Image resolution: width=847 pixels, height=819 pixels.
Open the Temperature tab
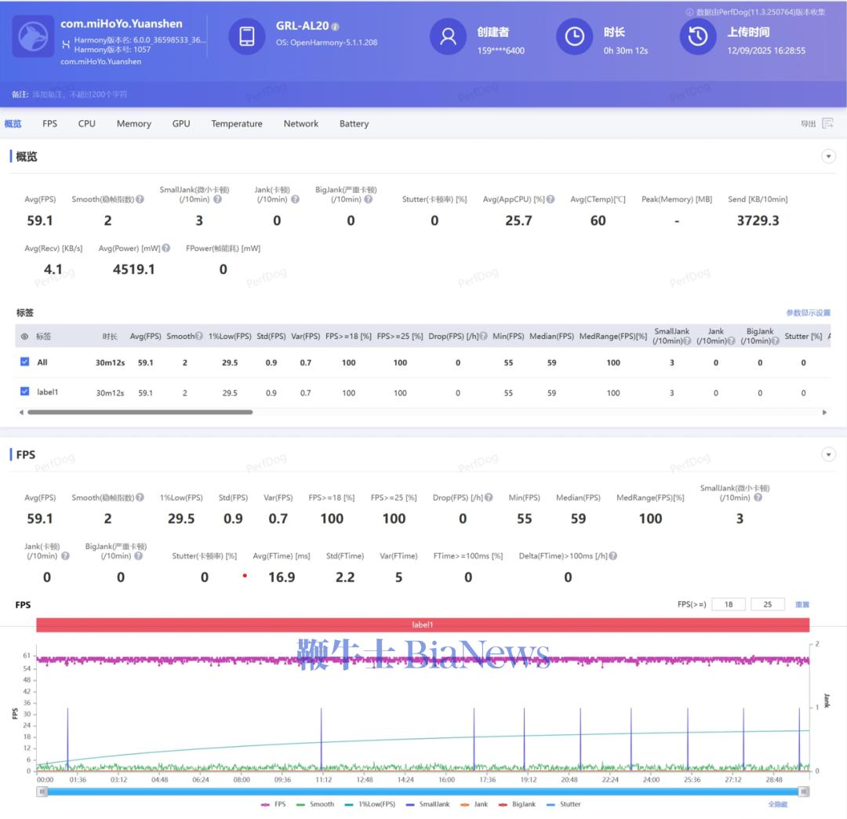pyautogui.click(x=237, y=124)
